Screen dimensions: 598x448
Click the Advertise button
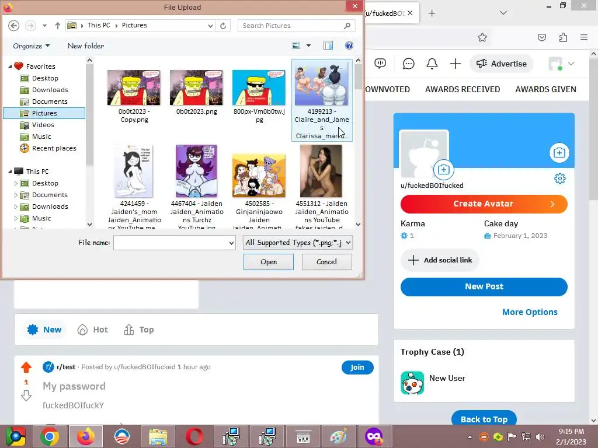tap(501, 64)
